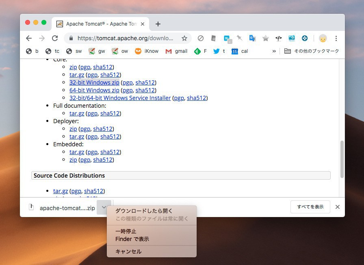
Task: Click the Embedded zip link
Action: pos(73,160)
